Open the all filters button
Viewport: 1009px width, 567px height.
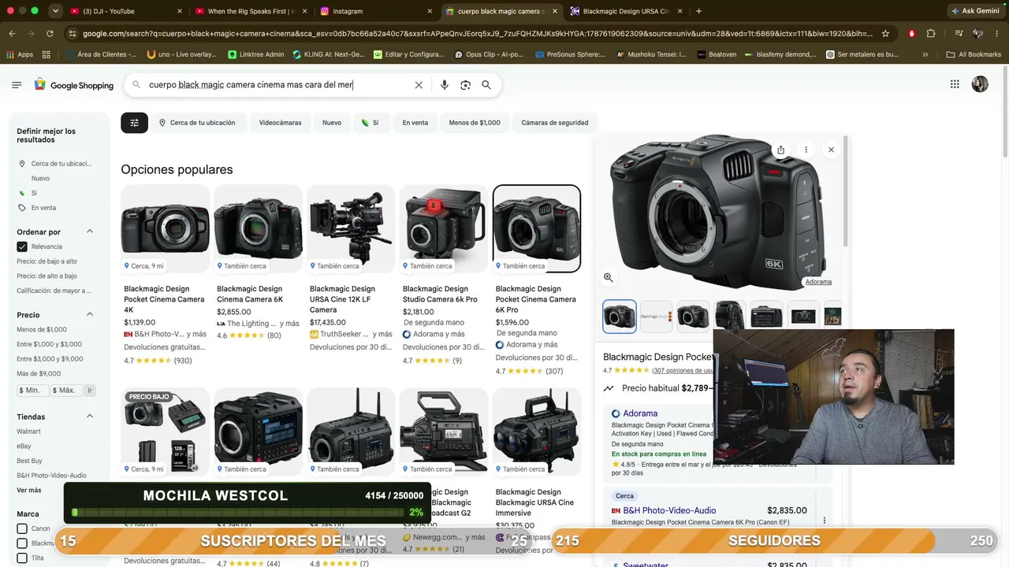(134, 123)
